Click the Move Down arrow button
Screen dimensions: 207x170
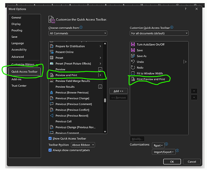[x=194, y=97]
